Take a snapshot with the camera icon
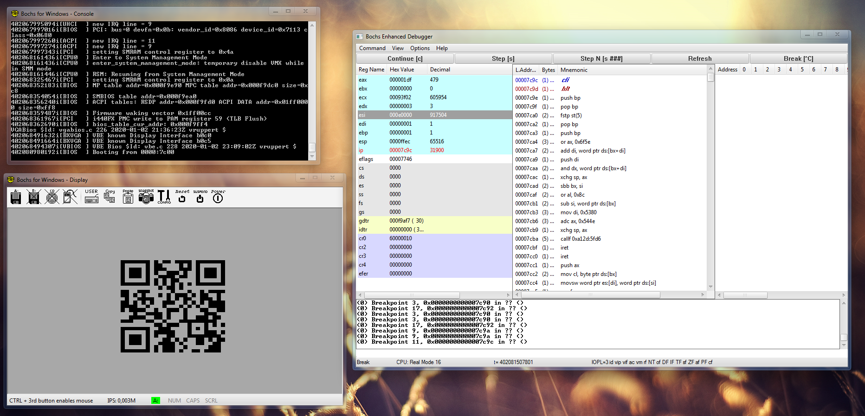Viewport: 865px width, 416px height. (146, 197)
